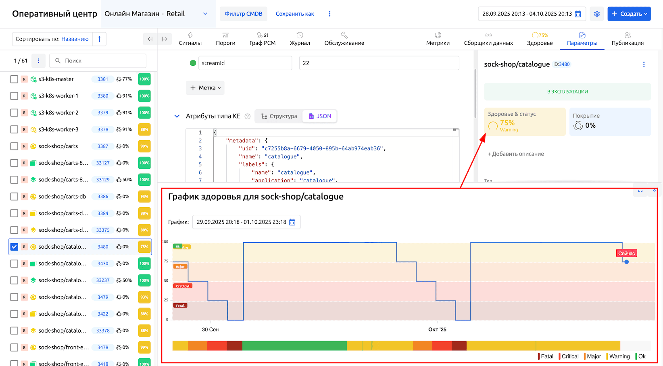Open calendar icon in the График date field
This screenshot has width=663, height=366.
click(292, 222)
